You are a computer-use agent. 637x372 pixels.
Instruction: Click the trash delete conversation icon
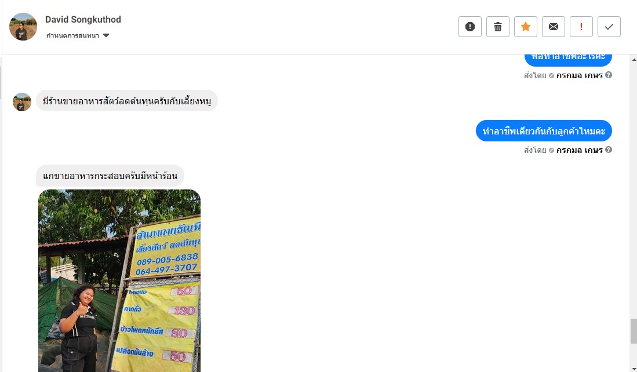(x=498, y=27)
